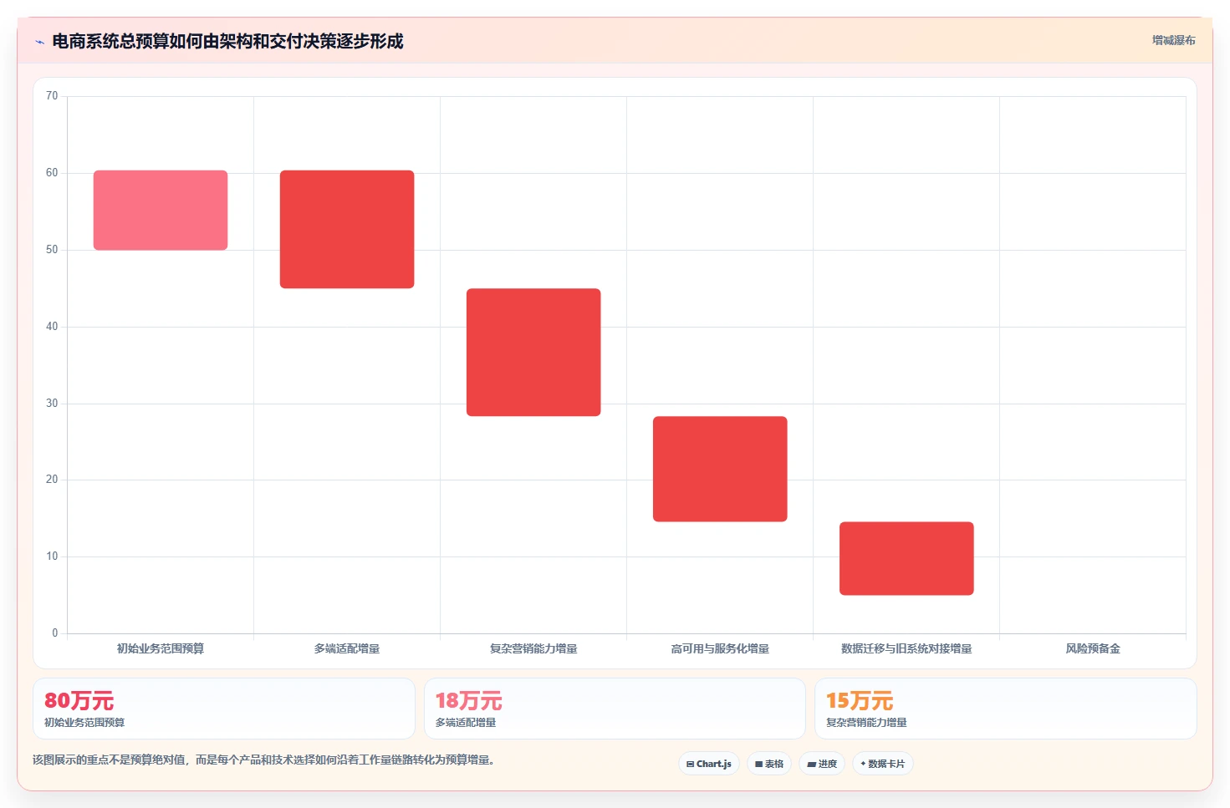Click the y-axis value 50
The width and height of the screenshot is (1230, 808).
point(52,250)
